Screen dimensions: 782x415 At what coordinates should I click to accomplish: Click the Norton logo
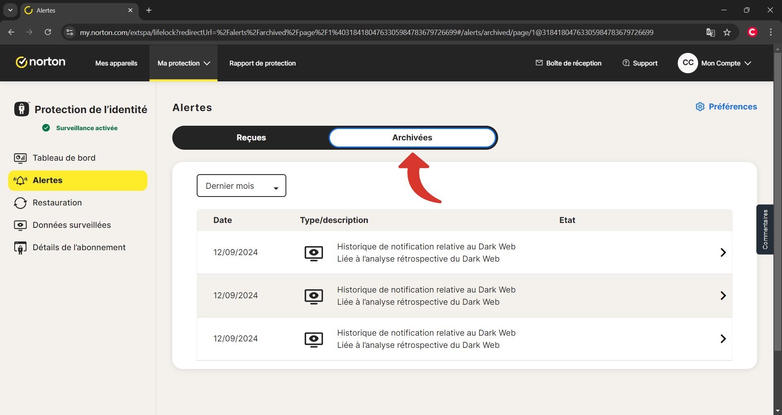pyautogui.click(x=40, y=62)
